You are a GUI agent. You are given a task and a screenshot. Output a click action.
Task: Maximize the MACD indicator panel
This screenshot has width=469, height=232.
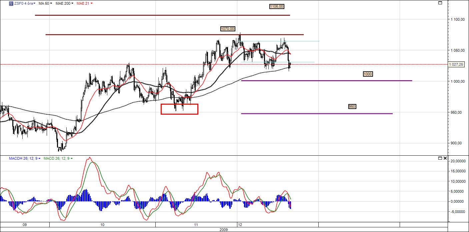pos(440,158)
